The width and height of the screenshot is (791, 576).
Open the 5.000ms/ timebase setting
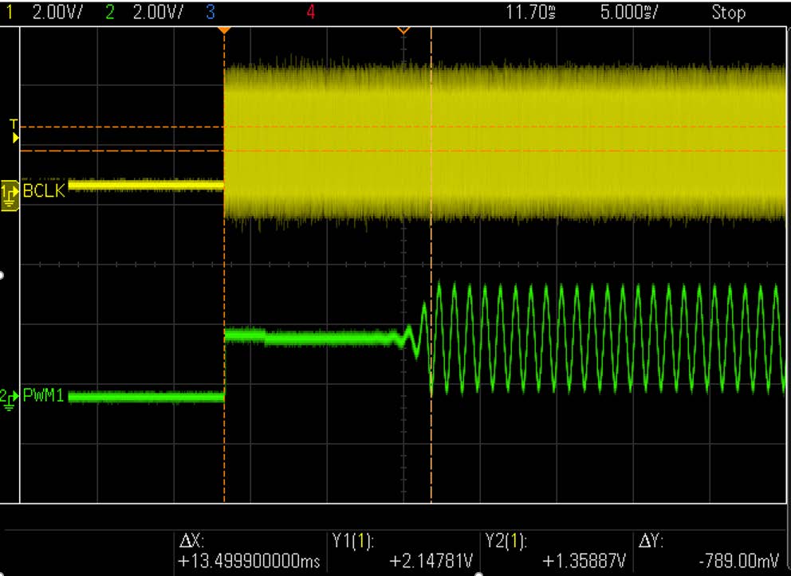coord(630,12)
